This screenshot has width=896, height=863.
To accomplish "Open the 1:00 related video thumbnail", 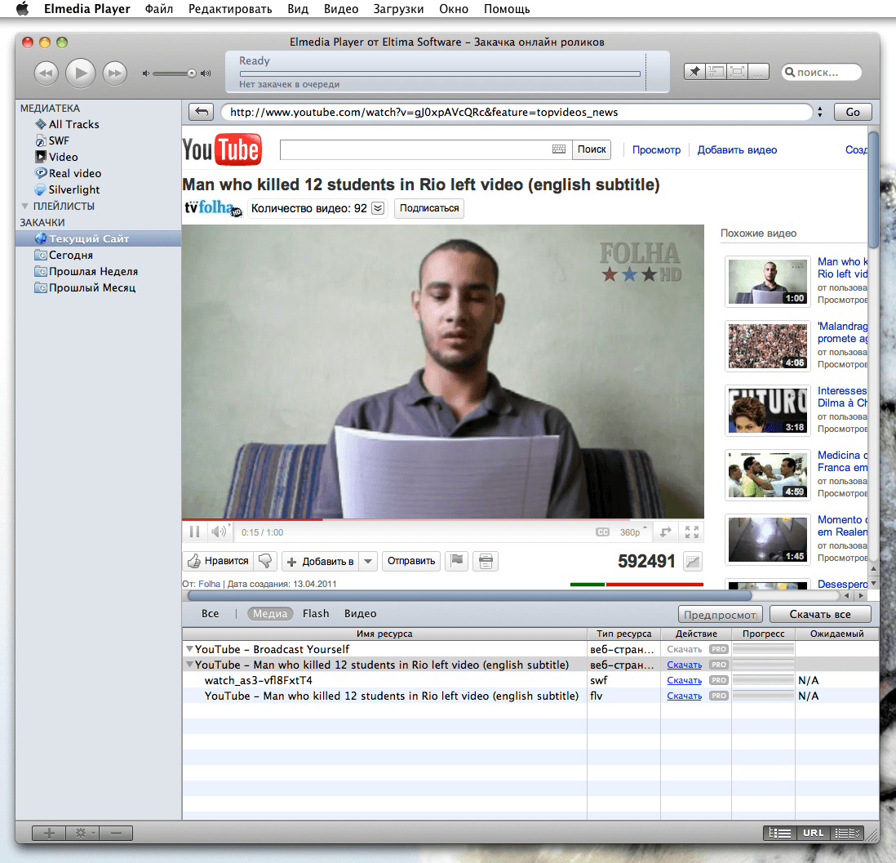I will coord(767,282).
